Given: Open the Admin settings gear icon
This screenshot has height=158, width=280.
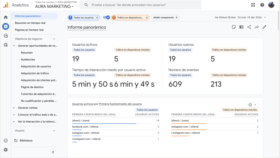Looking at the screenshot, I should [6, 150].
